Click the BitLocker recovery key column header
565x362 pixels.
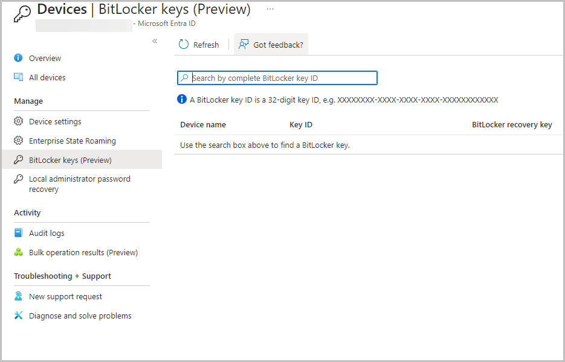512,124
